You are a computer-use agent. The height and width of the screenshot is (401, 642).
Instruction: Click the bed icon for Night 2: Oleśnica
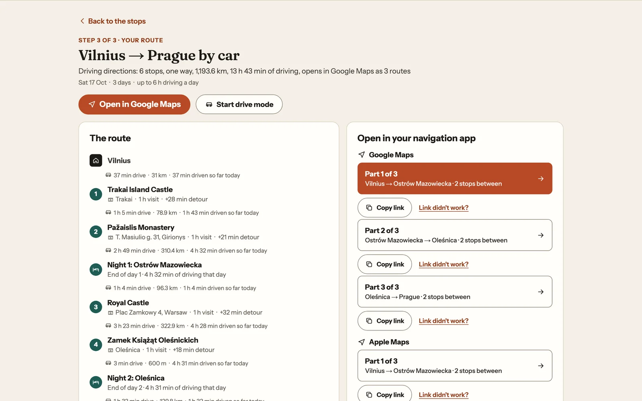tap(96, 382)
